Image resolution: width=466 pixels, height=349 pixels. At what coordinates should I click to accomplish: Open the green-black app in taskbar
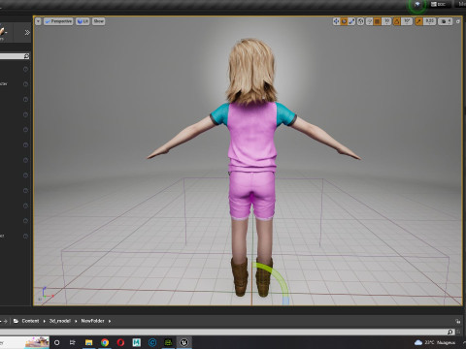(168, 342)
